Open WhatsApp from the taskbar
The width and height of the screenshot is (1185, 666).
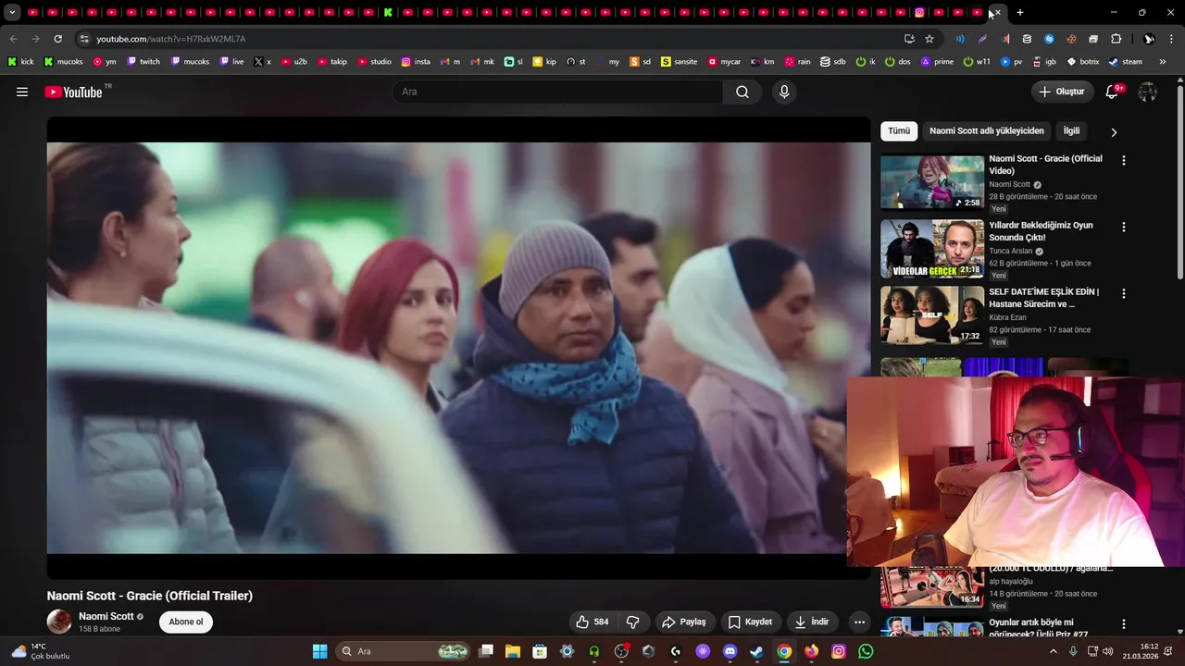pos(866,651)
